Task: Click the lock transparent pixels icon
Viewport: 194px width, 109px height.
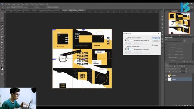Action: pos(169,72)
